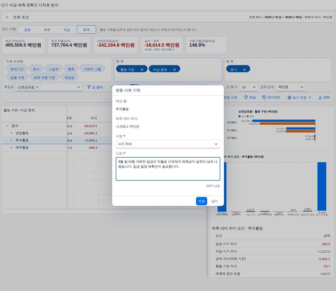This screenshot has width=336, height=291.
Task: Select the 회계기간 dimension chip
Action: [17, 69]
